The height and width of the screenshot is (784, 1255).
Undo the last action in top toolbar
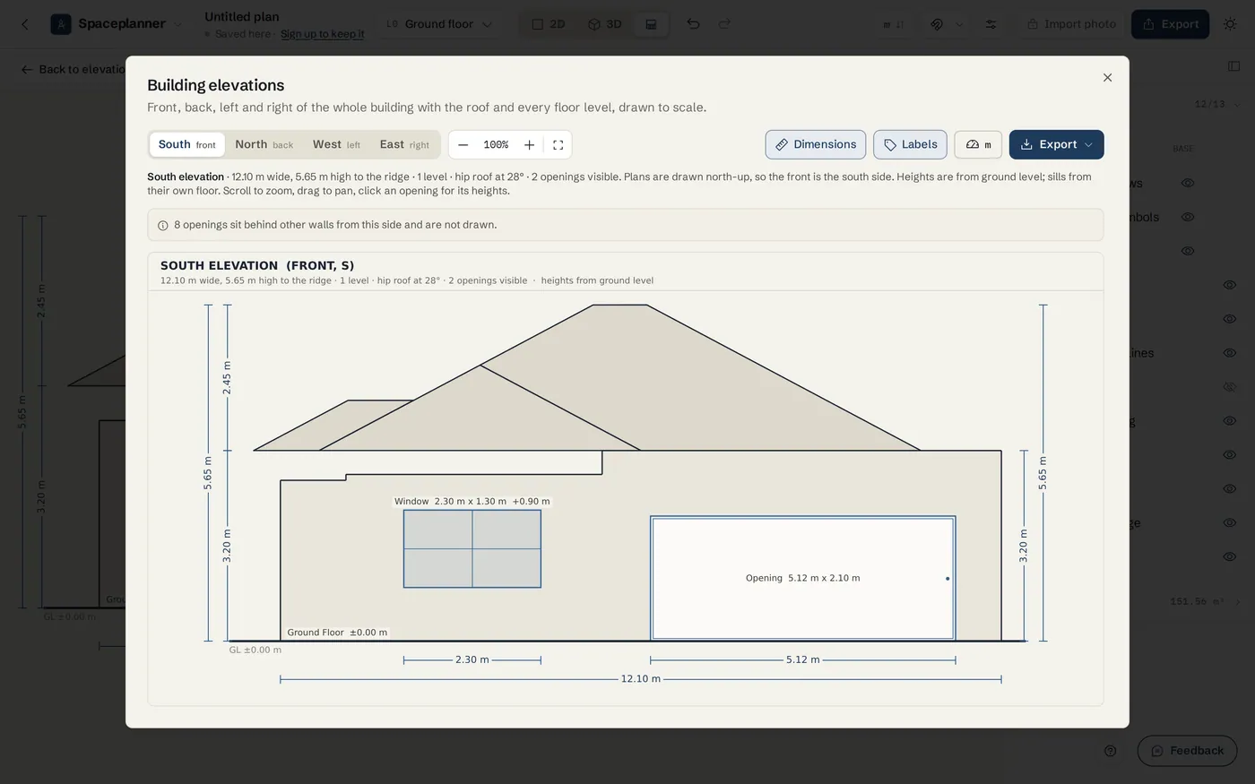(x=693, y=24)
